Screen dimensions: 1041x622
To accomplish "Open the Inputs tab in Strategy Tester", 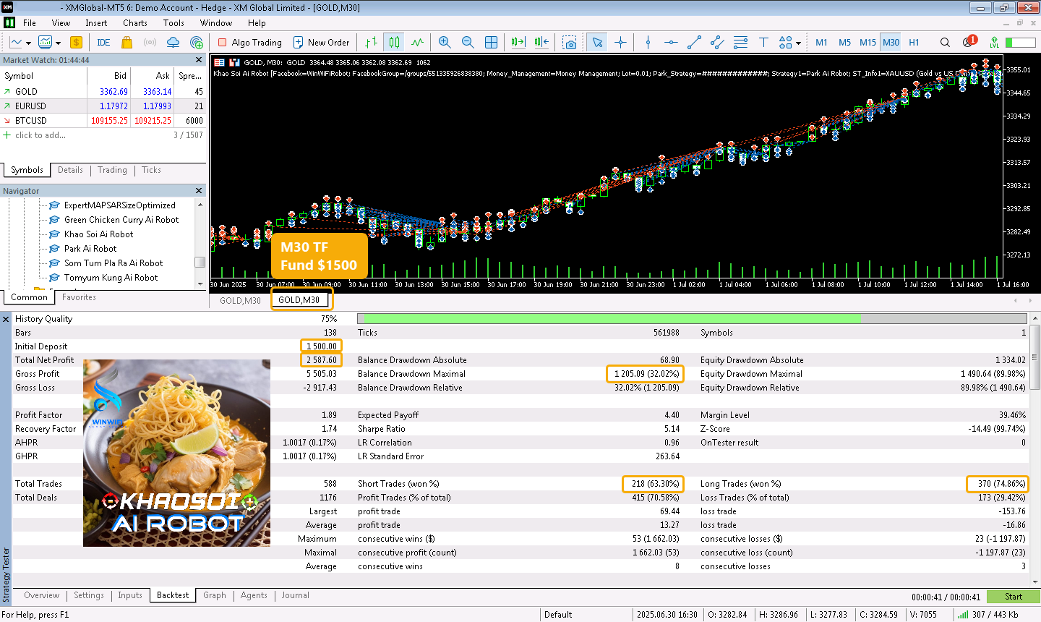I will pyautogui.click(x=130, y=595).
